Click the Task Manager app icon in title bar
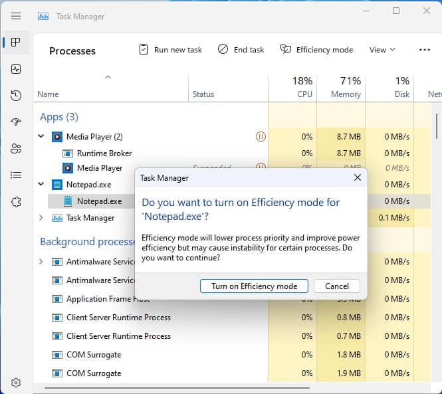Screen dimensions: 442x394 click(43, 17)
